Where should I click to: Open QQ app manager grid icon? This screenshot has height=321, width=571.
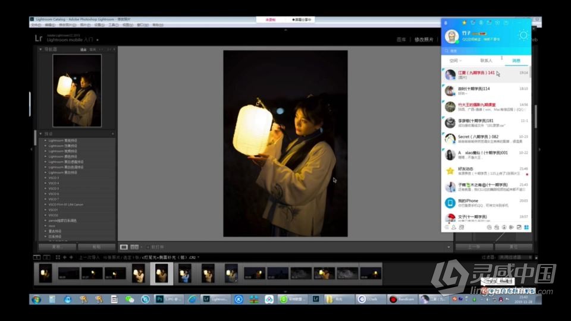[526, 227]
